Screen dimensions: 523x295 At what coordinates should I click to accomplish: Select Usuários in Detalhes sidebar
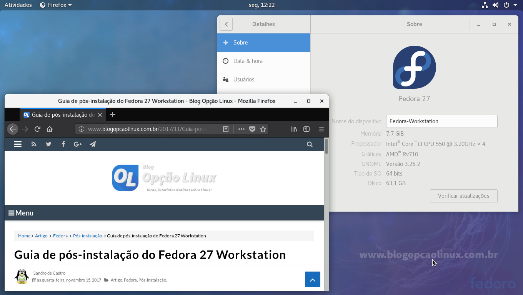[264, 80]
